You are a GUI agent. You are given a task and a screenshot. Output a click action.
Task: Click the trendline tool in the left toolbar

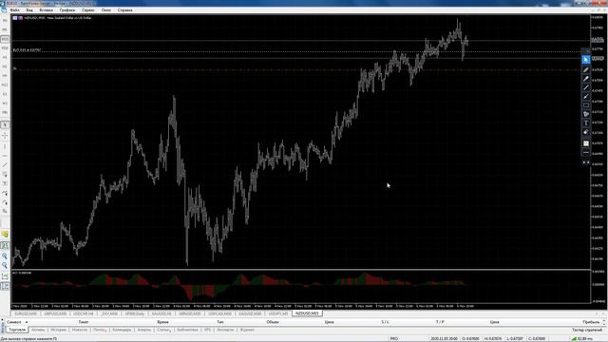tap(5, 165)
